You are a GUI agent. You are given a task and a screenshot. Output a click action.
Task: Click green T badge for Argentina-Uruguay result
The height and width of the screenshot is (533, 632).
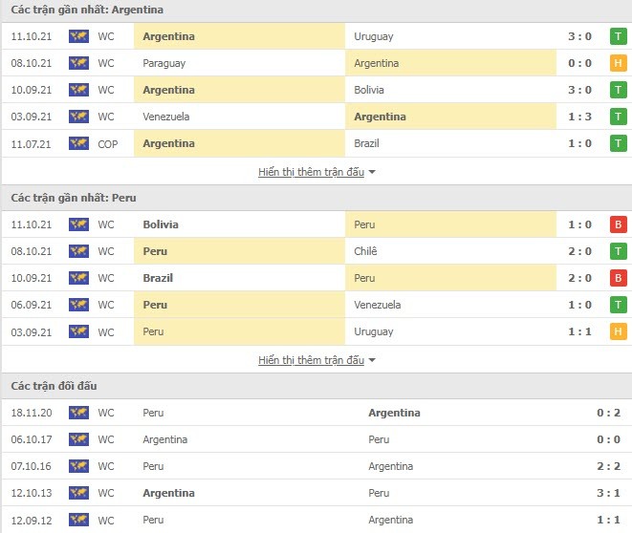tap(619, 36)
